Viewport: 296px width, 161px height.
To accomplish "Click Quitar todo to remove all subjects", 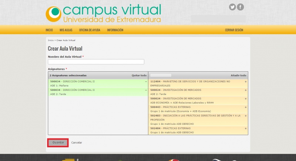I will [139, 75].
